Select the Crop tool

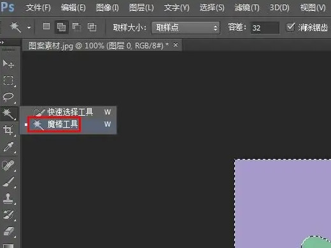click(x=8, y=130)
